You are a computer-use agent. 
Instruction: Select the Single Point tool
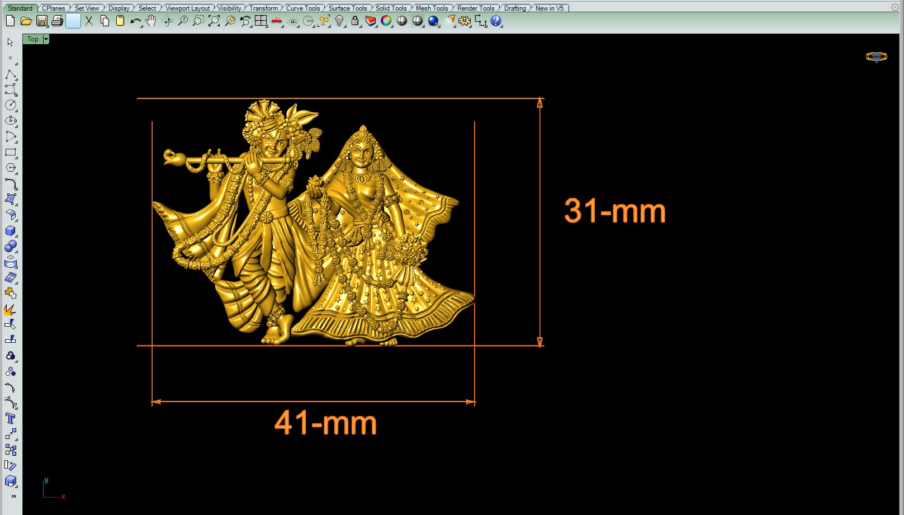(x=11, y=58)
